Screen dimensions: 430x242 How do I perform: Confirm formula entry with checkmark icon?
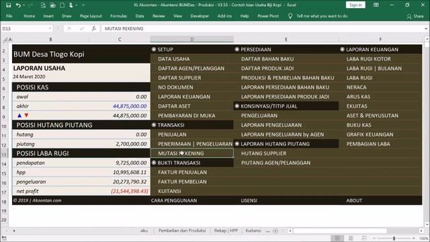[81, 28]
